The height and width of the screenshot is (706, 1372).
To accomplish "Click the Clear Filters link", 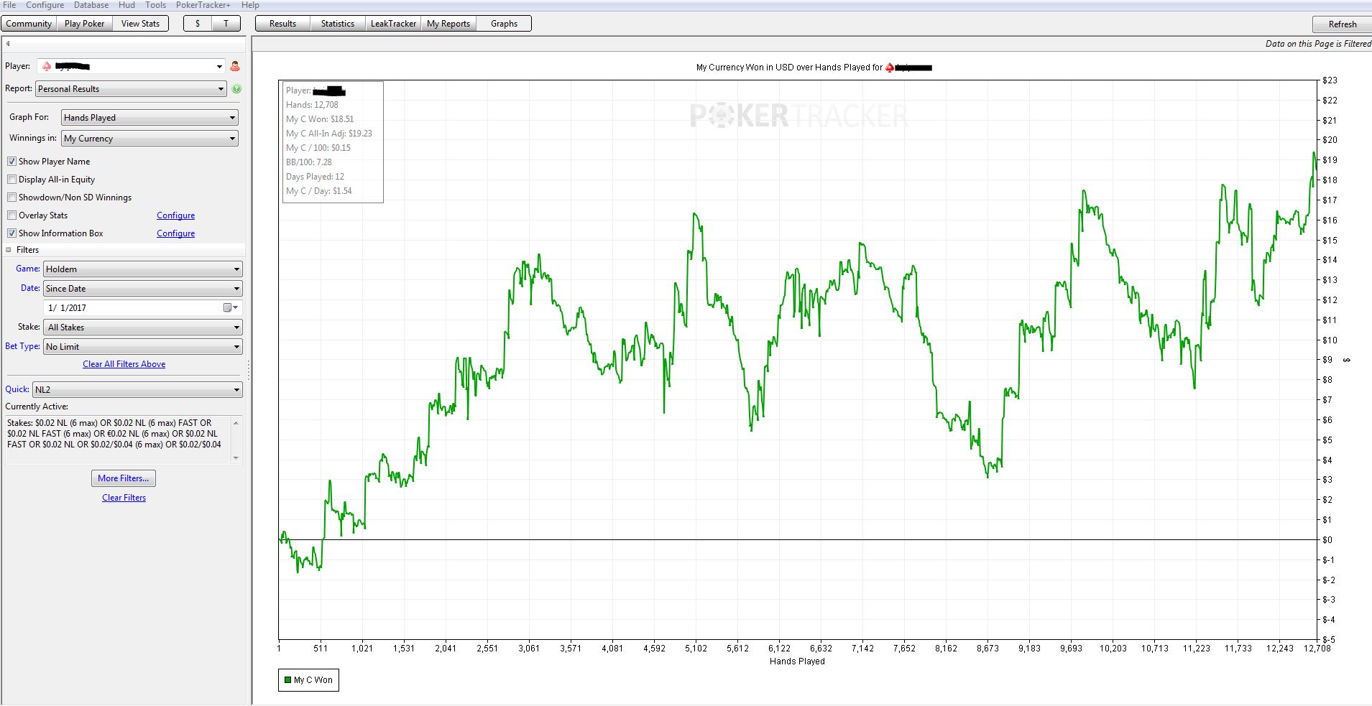I will point(124,498).
